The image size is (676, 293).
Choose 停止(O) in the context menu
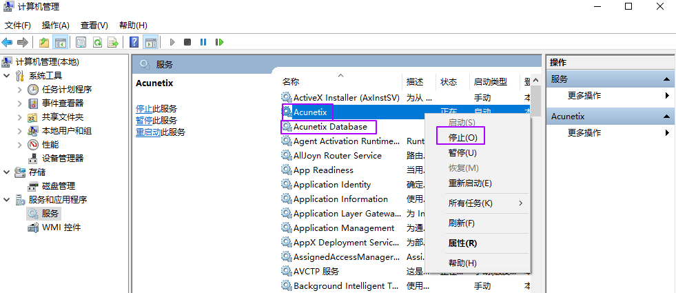tap(462, 138)
